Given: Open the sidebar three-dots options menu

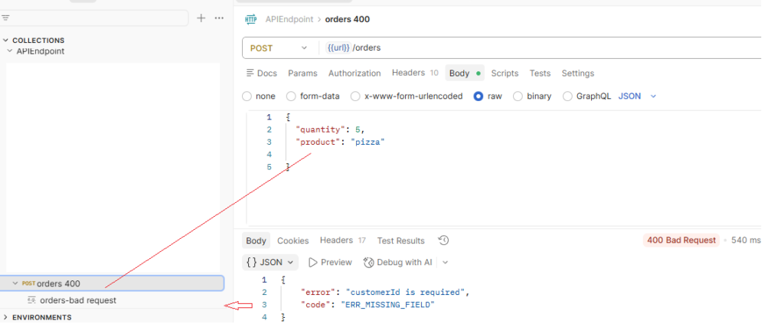Looking at the screenshot, I should click(219, 18).
